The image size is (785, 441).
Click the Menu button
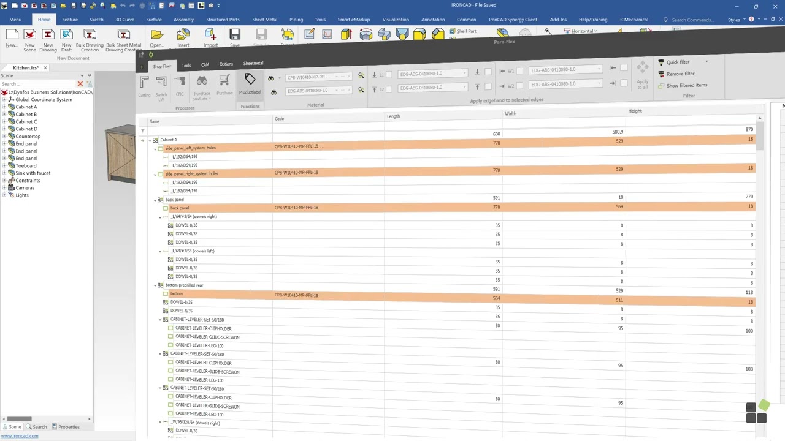pyautogui.click(x=15, y=20)
